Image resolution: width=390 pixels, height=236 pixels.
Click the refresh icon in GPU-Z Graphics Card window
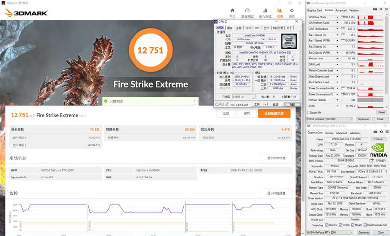click(381, 132)
